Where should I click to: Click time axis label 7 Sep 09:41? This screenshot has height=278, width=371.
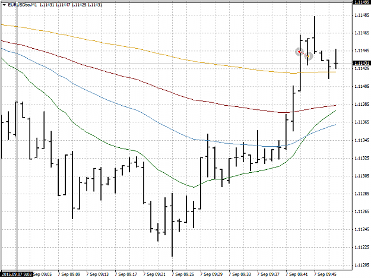click(x=297, y=274)
